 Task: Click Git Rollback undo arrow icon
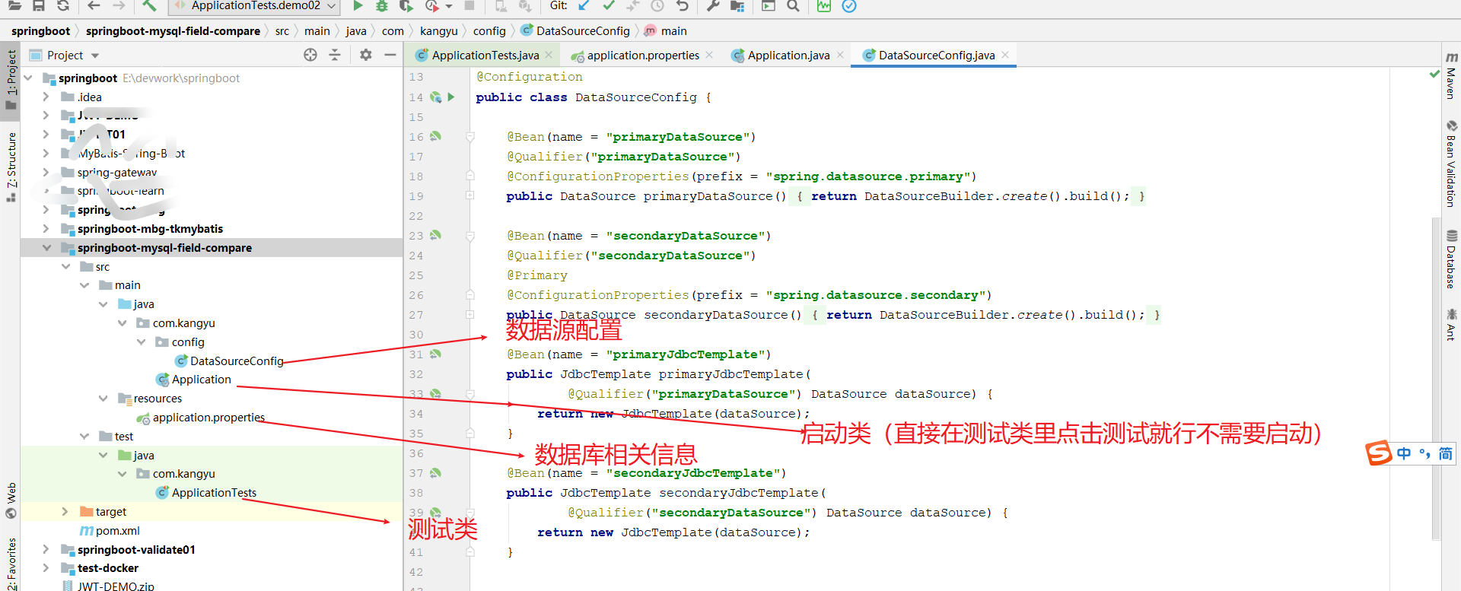click(x=683, y=6)
